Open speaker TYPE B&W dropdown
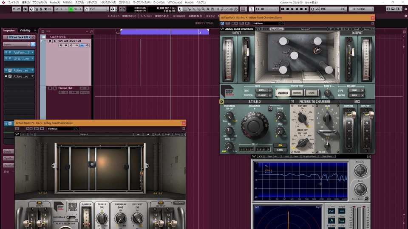Screen dimensions: 408x229 point(356,90)
